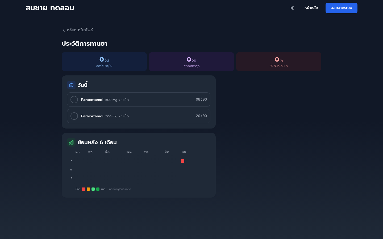The image size is (383, 239).
Task: Click the clipboard icon beside วันนี้
Action: [71, 85]
